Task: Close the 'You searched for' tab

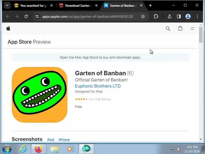Action: 52,5
